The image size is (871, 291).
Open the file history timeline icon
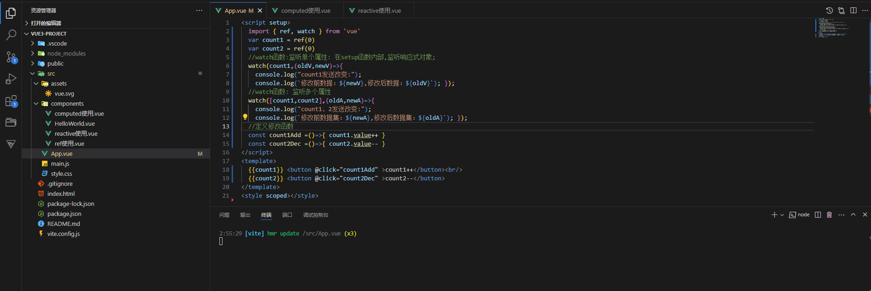tap(830, 10)
